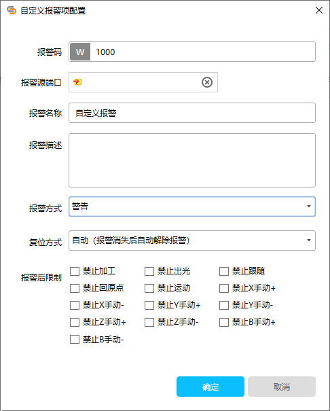The image size is (330, 411).
Task: Click the 取消 button
Action: [x=282, y=387]
